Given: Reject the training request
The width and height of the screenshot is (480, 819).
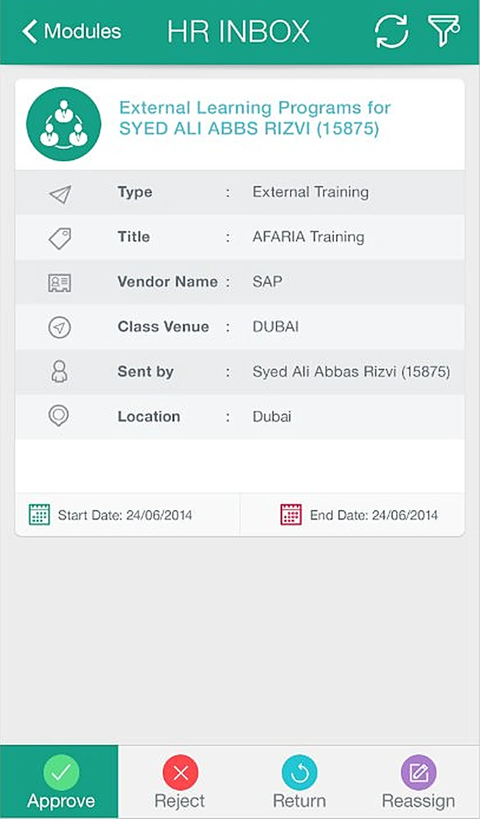Looking at the screenshot, I should [180, 782].
